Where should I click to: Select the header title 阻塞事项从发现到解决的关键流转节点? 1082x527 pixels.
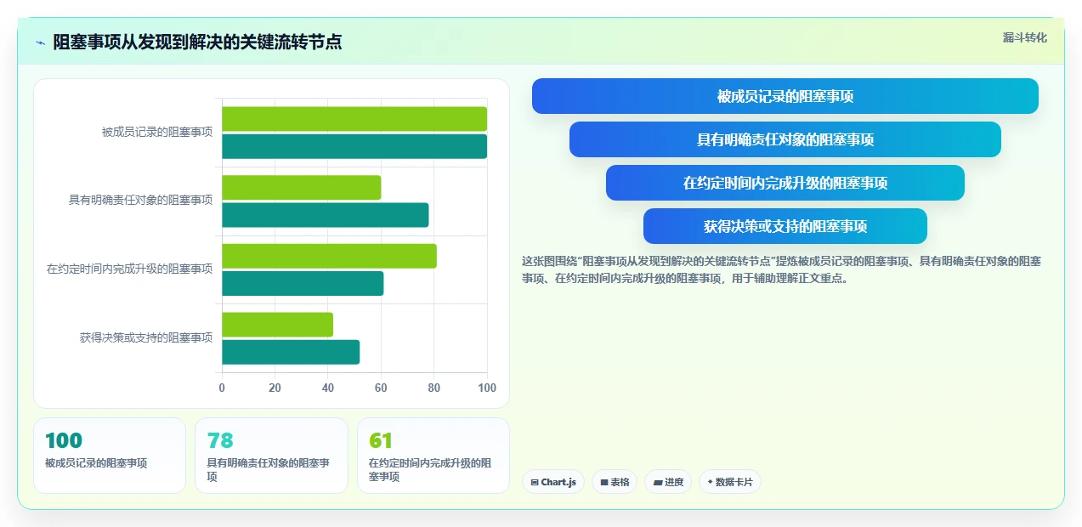point(197,42)
